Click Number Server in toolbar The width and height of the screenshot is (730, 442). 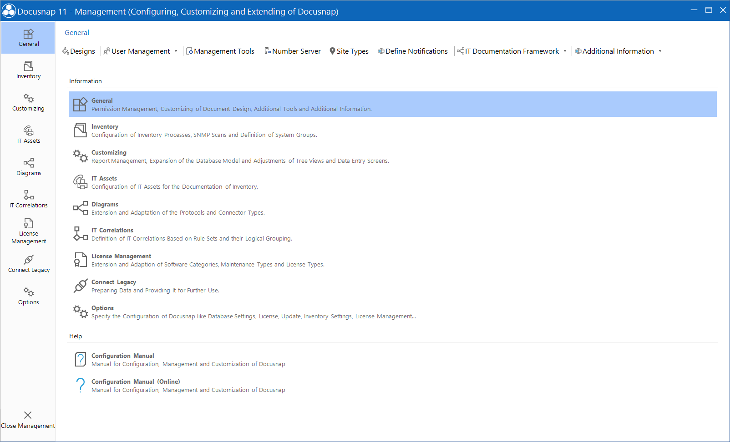click(x=293, y=51)
